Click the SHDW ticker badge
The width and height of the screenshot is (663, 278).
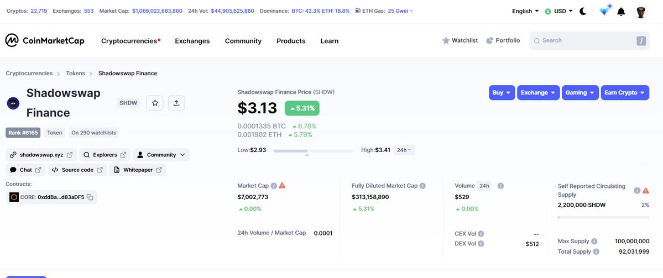pos(128,103)
